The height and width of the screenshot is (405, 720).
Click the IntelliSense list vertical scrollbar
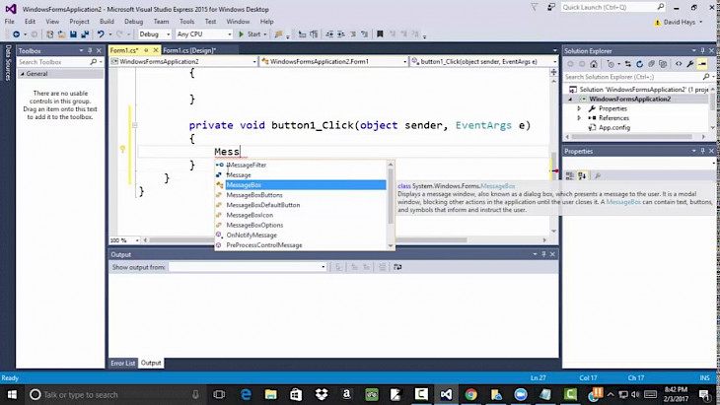[391, 205]
